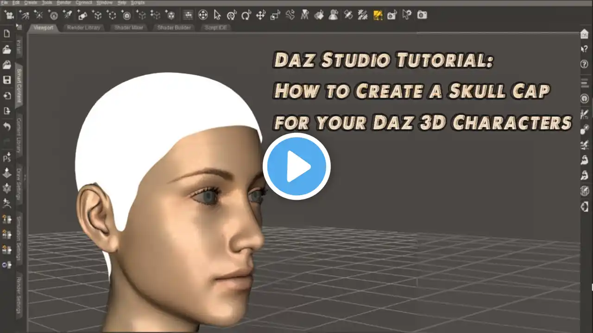Open the arrow-with-gear Tool Settings icon

click(x=407, y=15)
